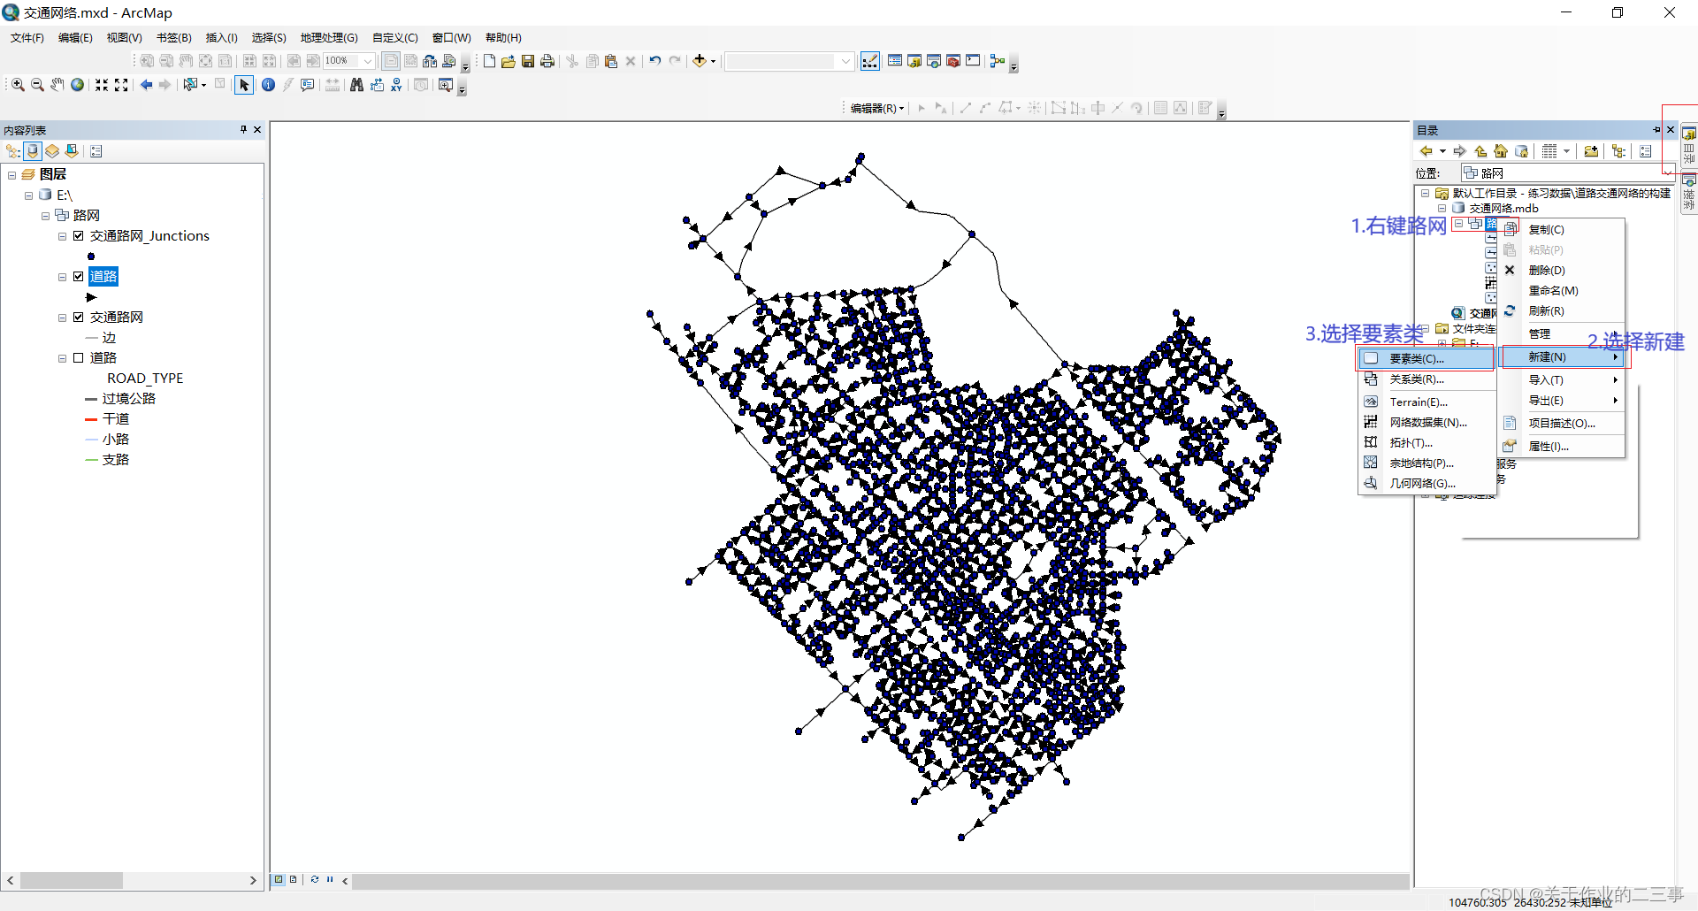Viewport: 1698px width, 911px height.
Task: Toggle the 交通路网_Junctions layer checkbox
Action: coord(79,236)
